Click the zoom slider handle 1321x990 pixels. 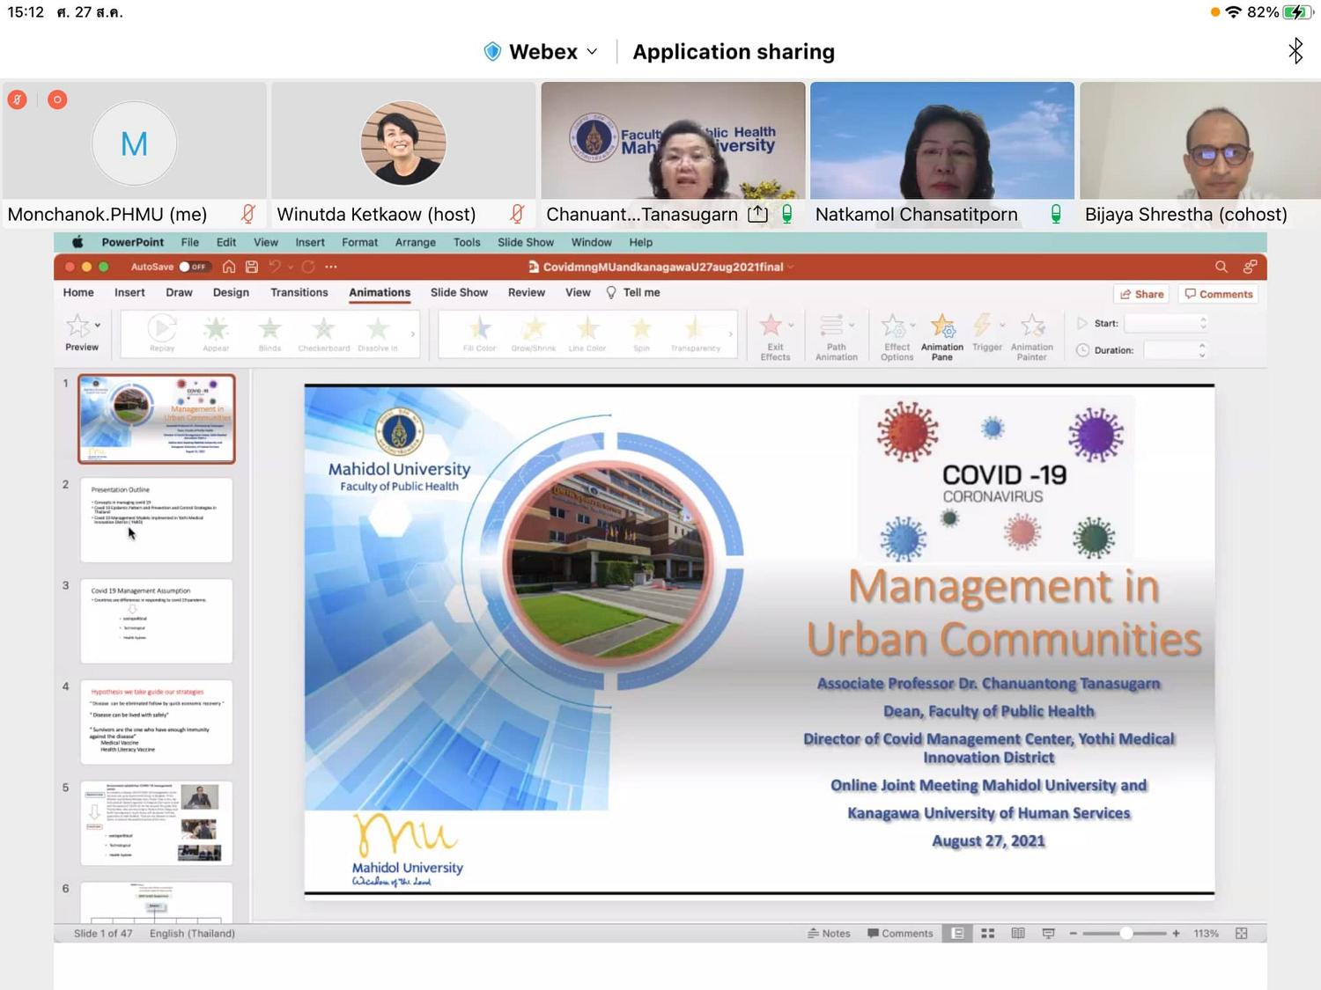(1126, 933)
